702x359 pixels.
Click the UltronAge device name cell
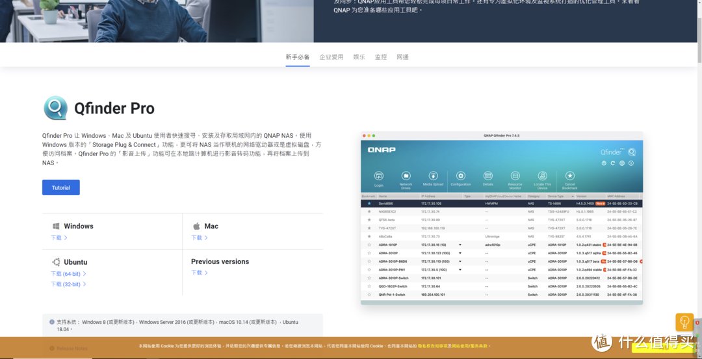491,236
